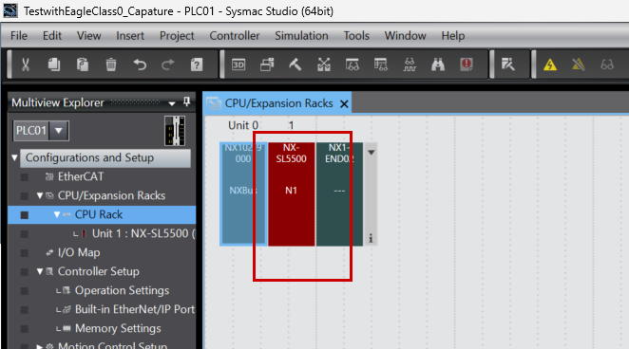The height and width of the screenshot is (349, 629).
Task: Click the greyed glasses icon at toolbar end
Action: pos(607,64)
